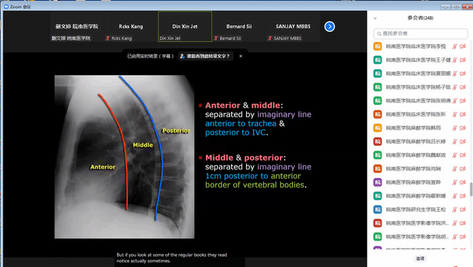Screen dimensions: 473x267
Task: Collapse the participants panel chevron
Action: coord(375,18)
